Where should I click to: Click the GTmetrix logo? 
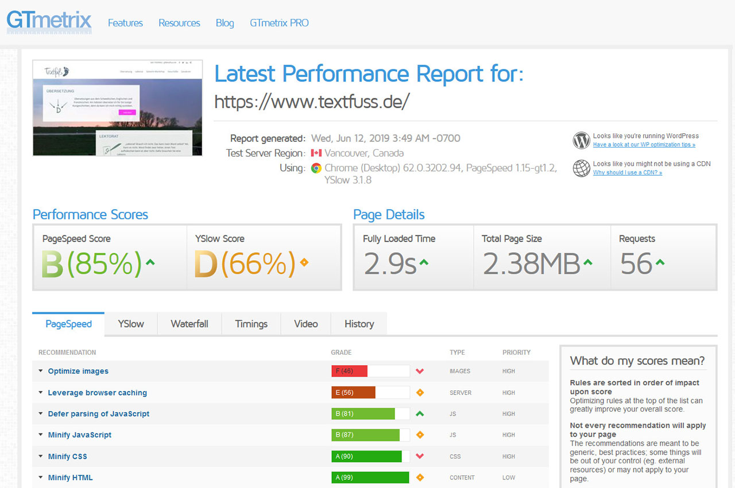(49, 21)
